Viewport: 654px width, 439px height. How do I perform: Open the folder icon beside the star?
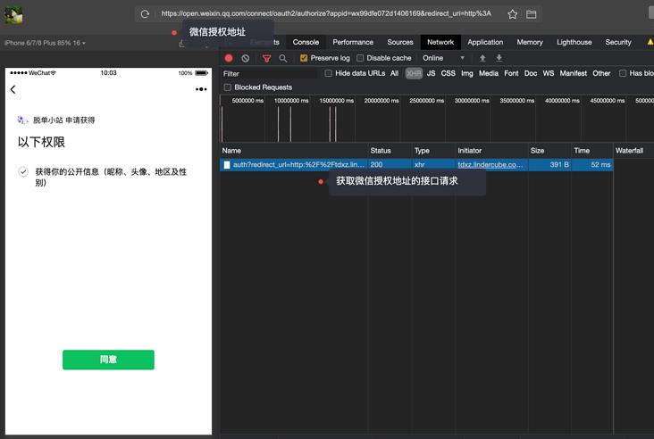531,14
